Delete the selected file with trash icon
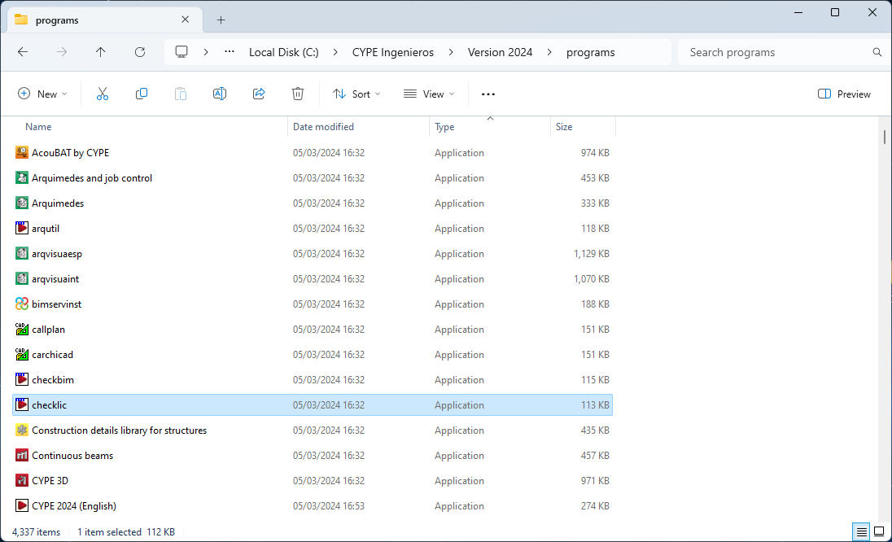 pyautogui.click(x=298, y=94)
